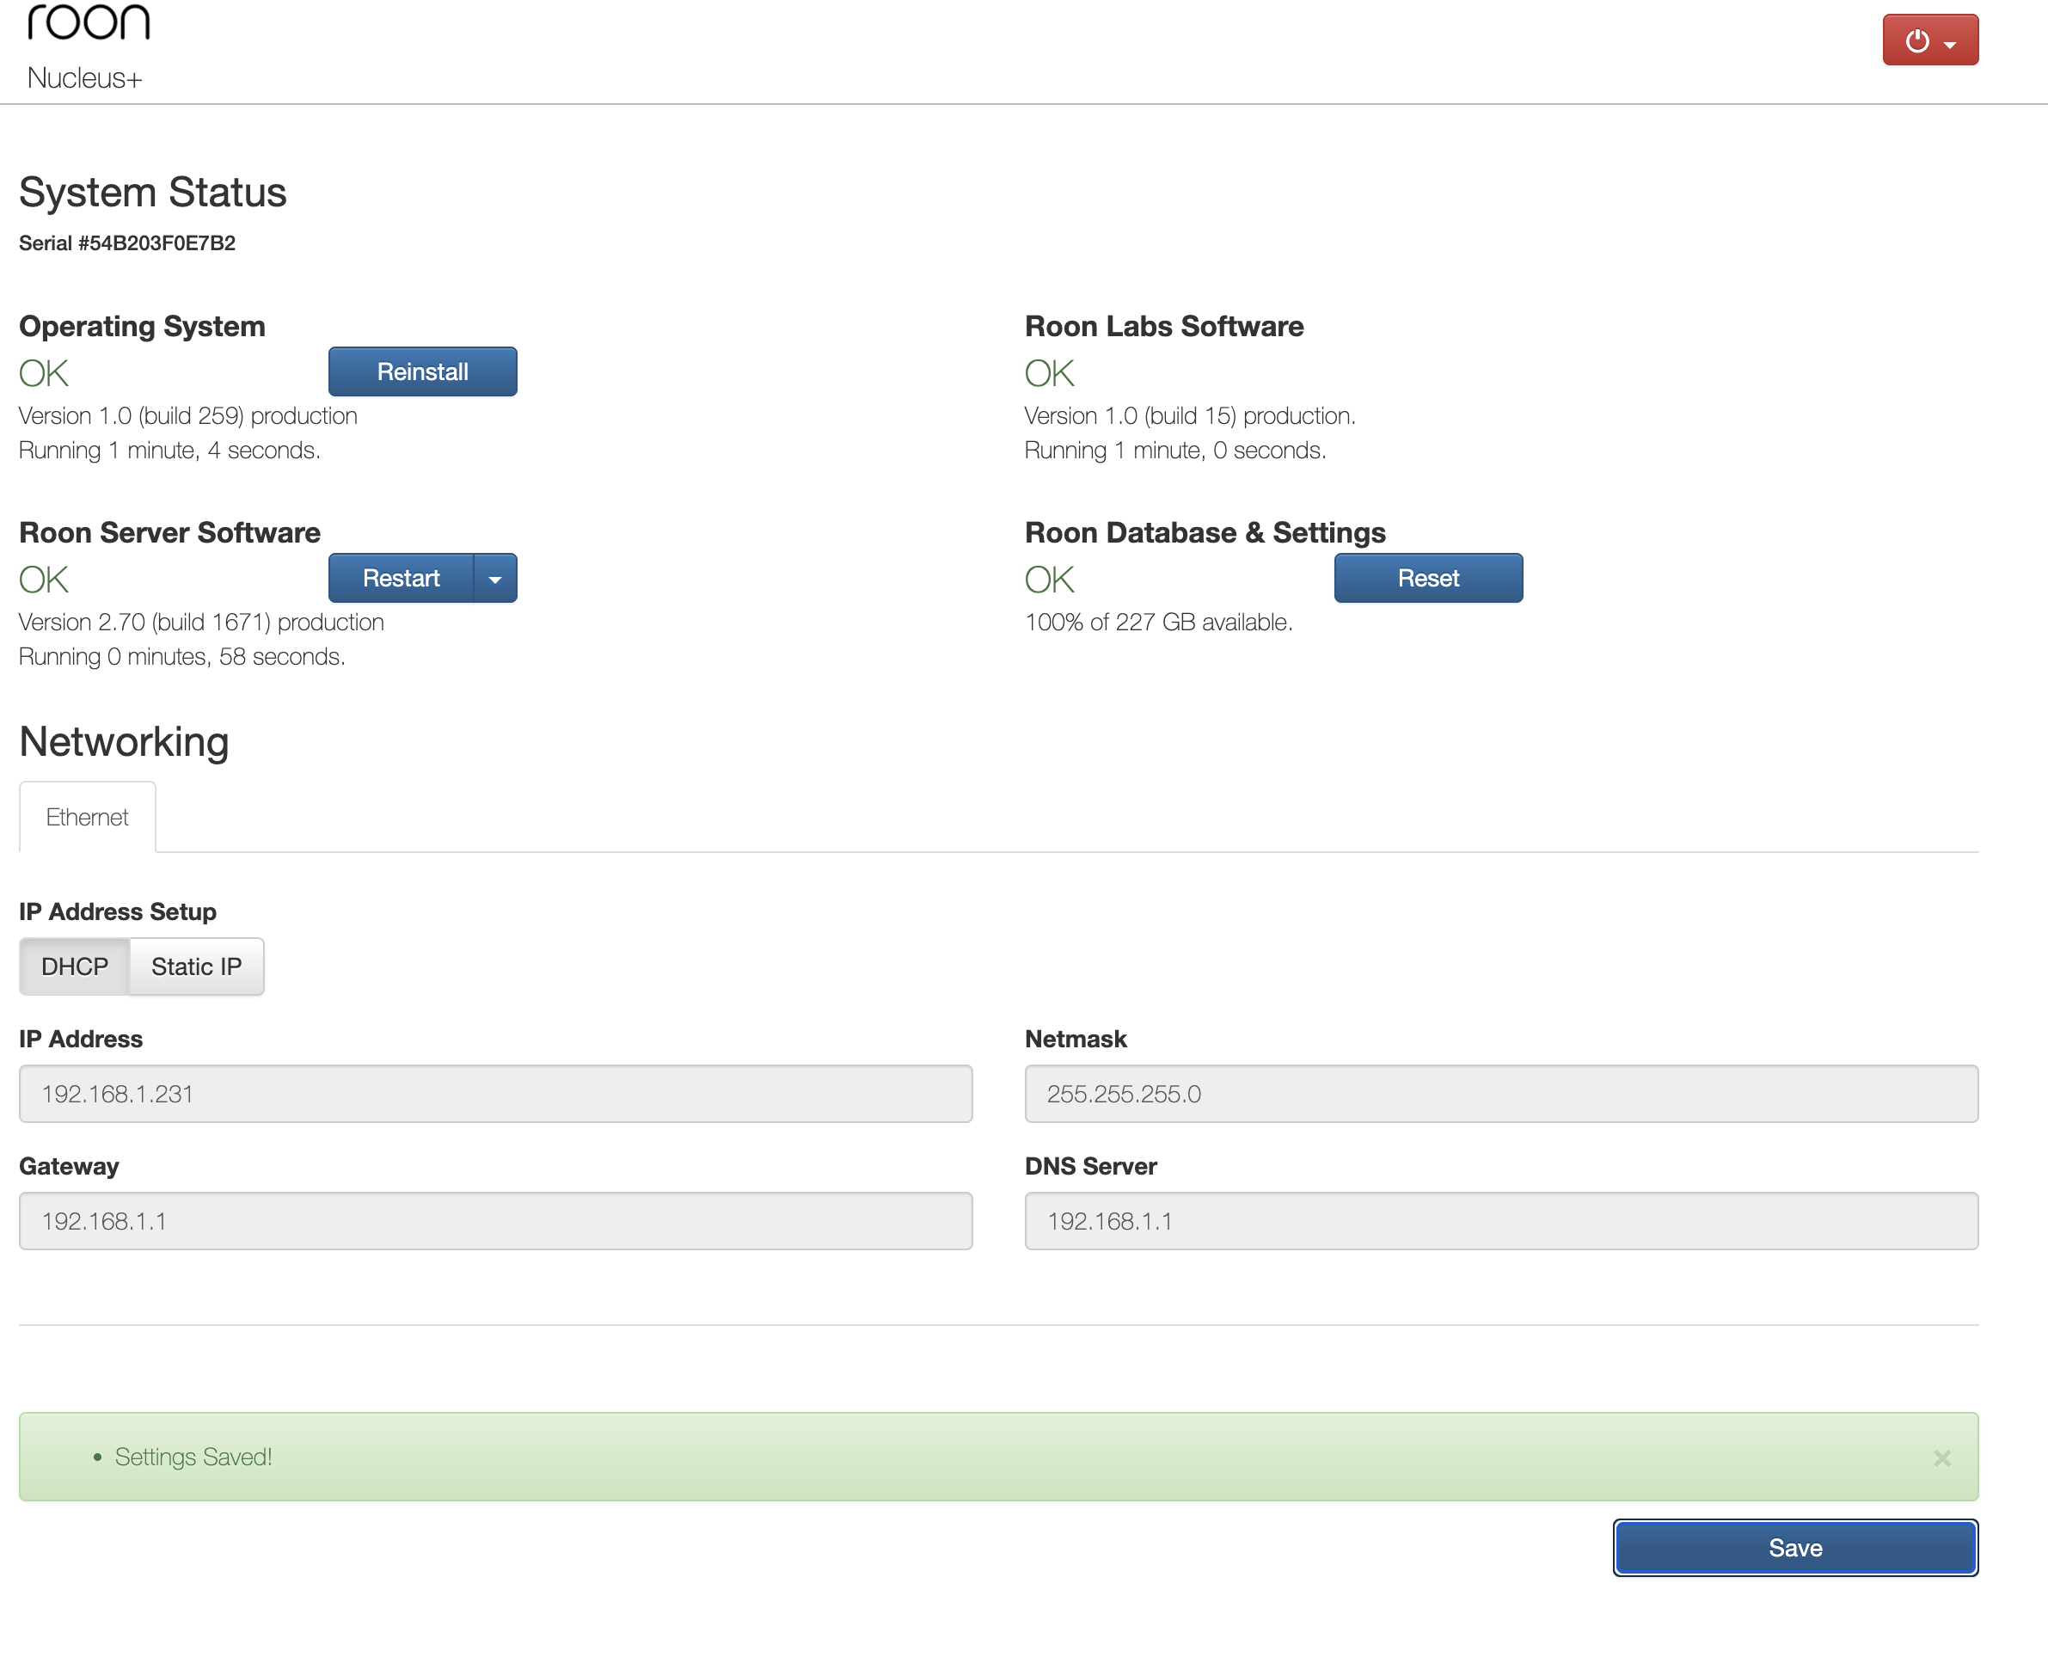Click the System Status heading

[153, 193]
